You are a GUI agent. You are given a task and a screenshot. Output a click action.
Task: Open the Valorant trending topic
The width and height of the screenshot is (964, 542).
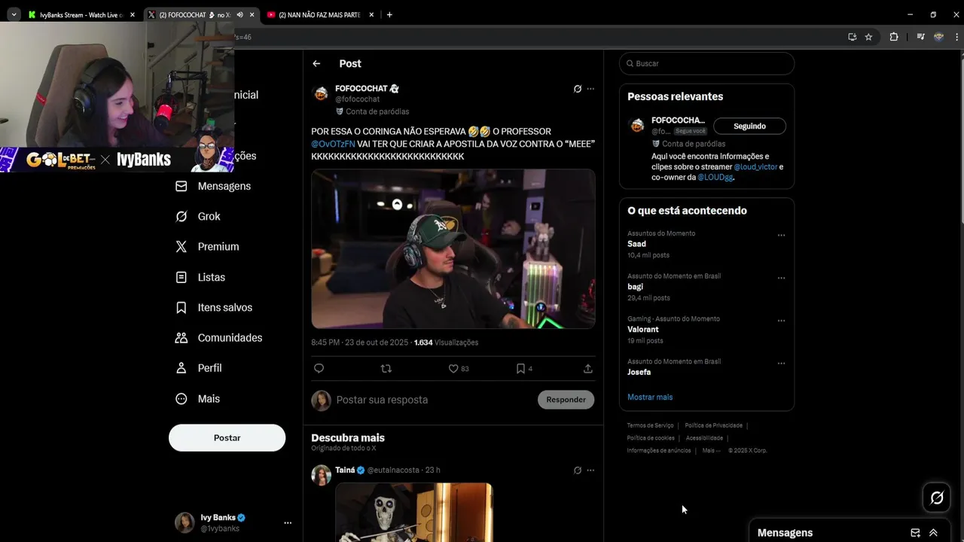pyautogui.click(x=643, y=330)
